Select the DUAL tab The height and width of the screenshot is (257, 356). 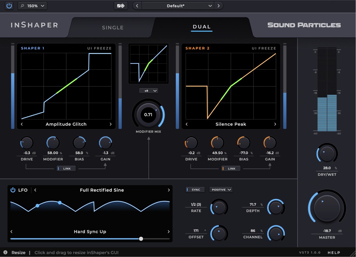[202, 26]
